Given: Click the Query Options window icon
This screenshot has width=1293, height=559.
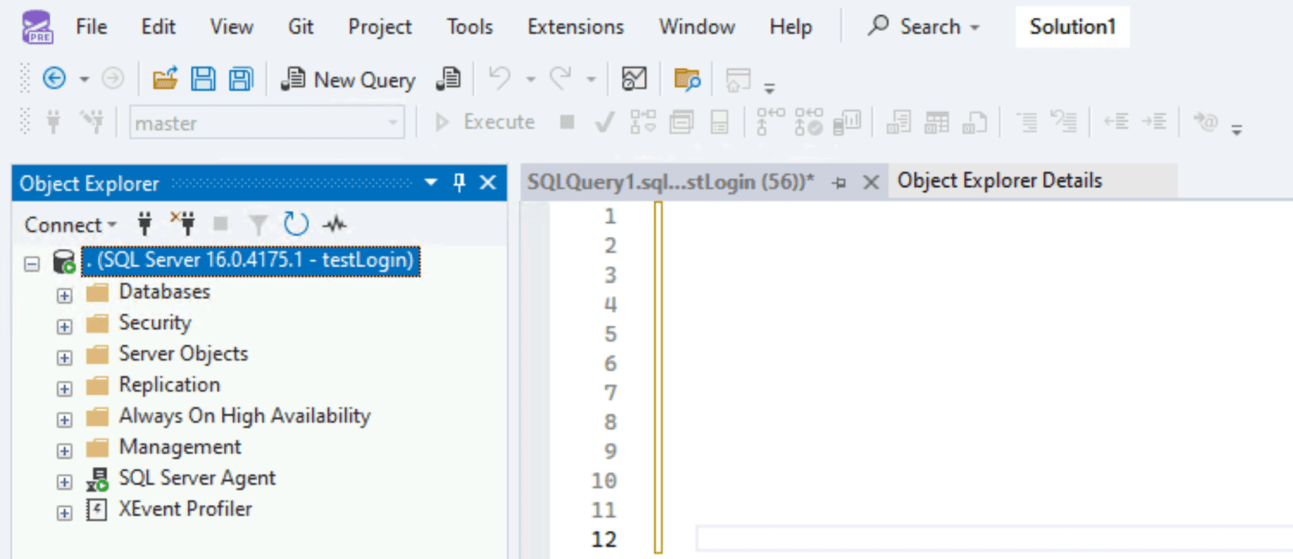Looking at the screenshot, I should (682, 123).
